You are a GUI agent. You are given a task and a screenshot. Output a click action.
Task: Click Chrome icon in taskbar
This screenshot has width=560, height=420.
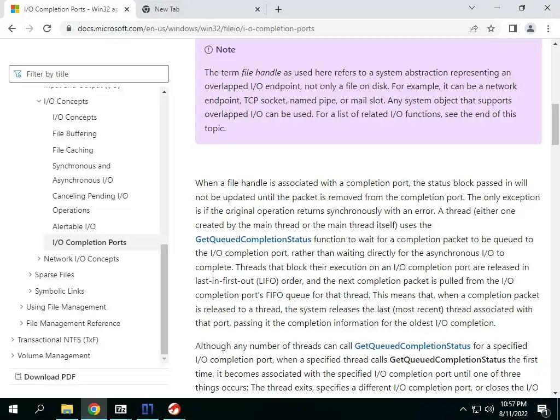point(94,409)
